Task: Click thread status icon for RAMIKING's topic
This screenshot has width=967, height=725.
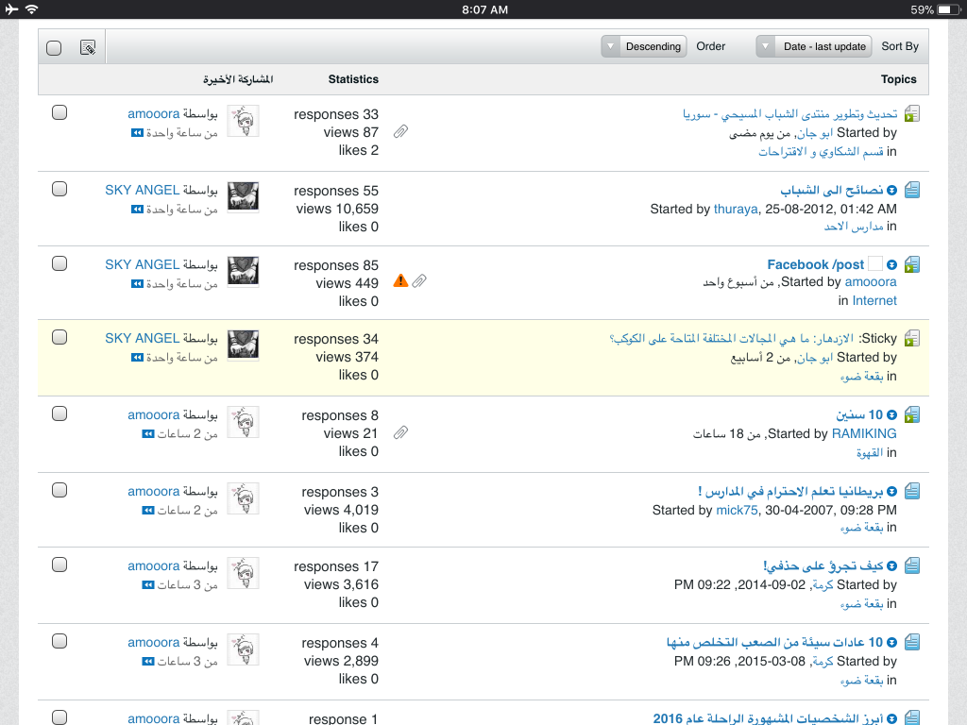Action: (912, 415)
